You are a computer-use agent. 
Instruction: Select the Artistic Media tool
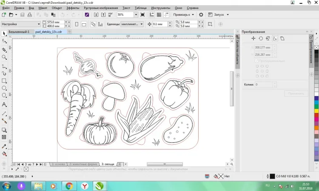(4, 73)
